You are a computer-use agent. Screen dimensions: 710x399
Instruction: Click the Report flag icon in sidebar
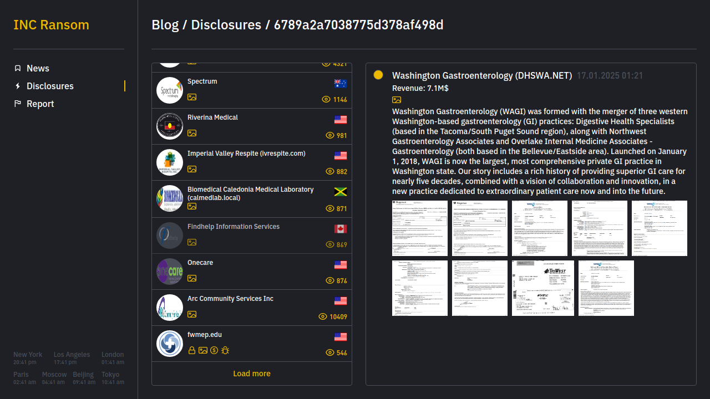click(18, 104)
